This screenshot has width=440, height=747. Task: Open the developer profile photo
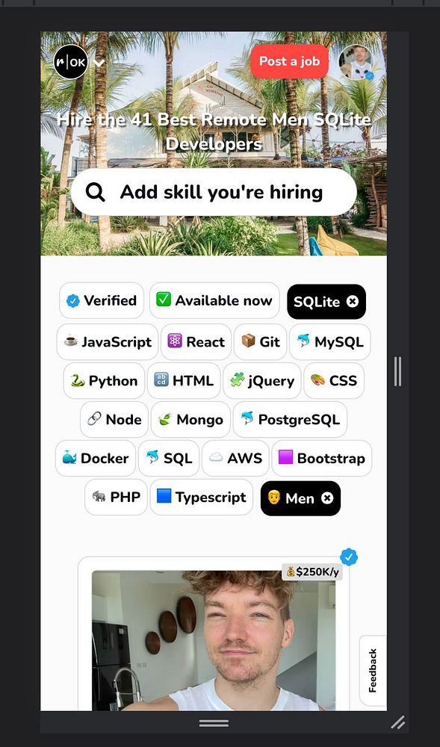[x=214, y=641]
